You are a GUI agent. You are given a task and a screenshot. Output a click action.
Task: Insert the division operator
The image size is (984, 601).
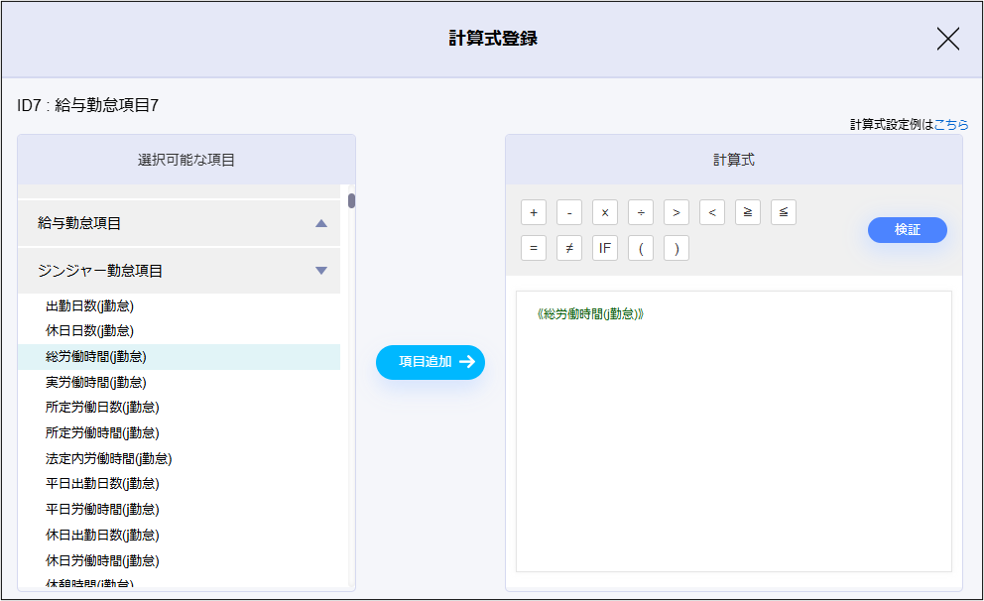point(640,211)
